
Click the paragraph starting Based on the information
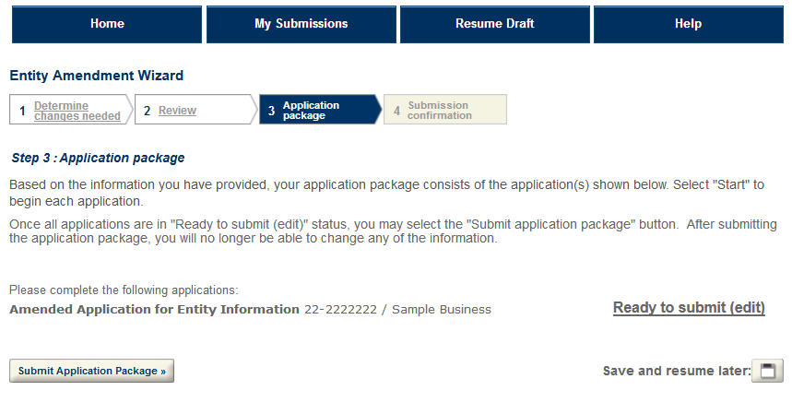[x=386, y=192]
